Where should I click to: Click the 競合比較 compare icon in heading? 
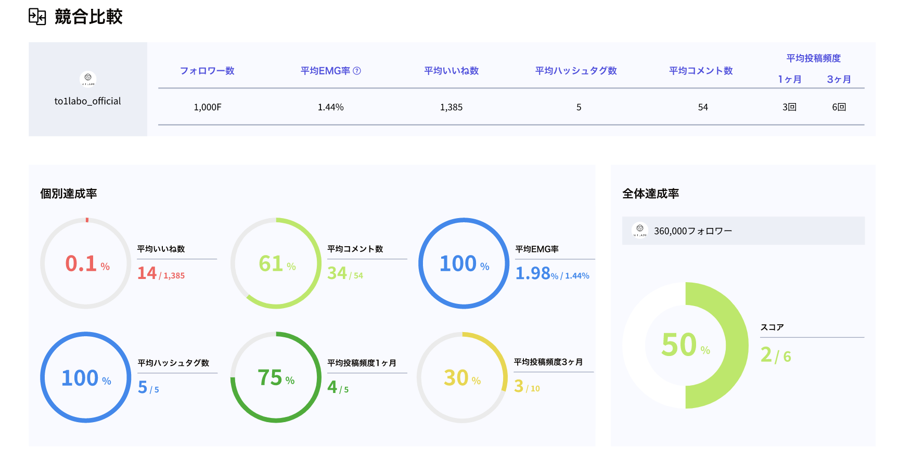click(x=37, y=17)
